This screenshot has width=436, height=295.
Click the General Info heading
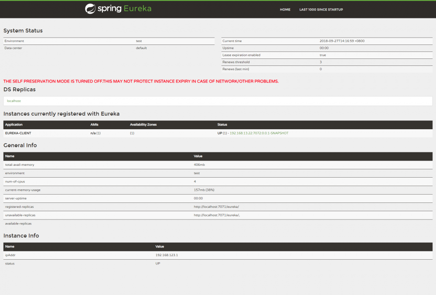tap(20, 145)
